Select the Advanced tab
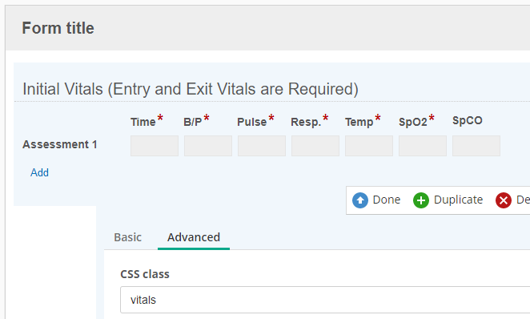Viewport: 530px width, 319px height. (194, 237)
